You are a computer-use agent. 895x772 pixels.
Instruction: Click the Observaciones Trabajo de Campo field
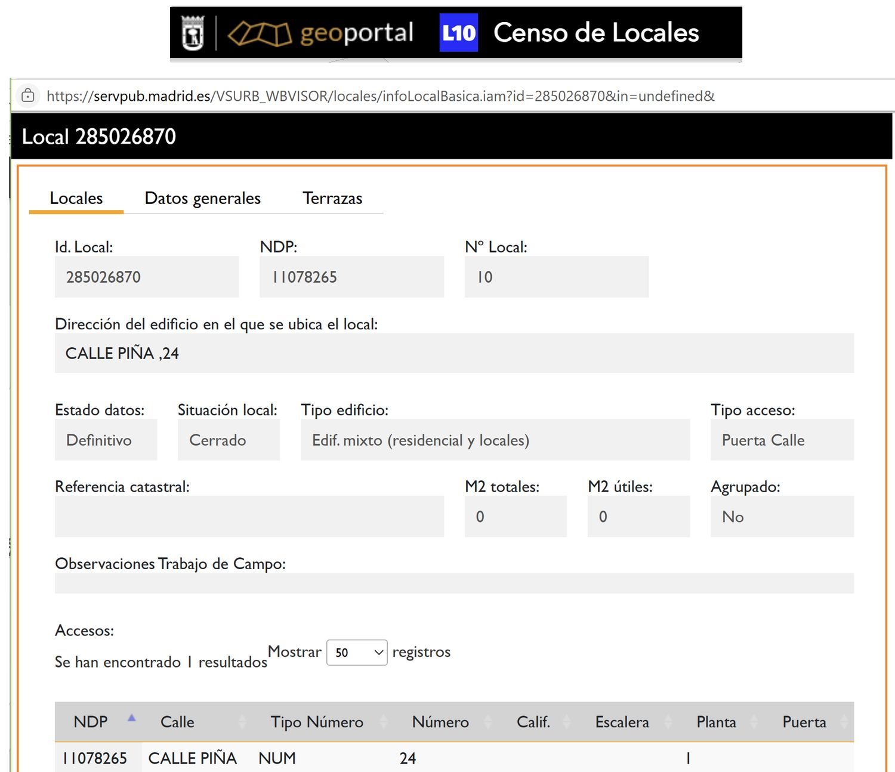coord(454,583)
